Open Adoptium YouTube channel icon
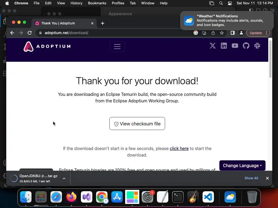Screen dimensions: 278x208 point(235,45)
